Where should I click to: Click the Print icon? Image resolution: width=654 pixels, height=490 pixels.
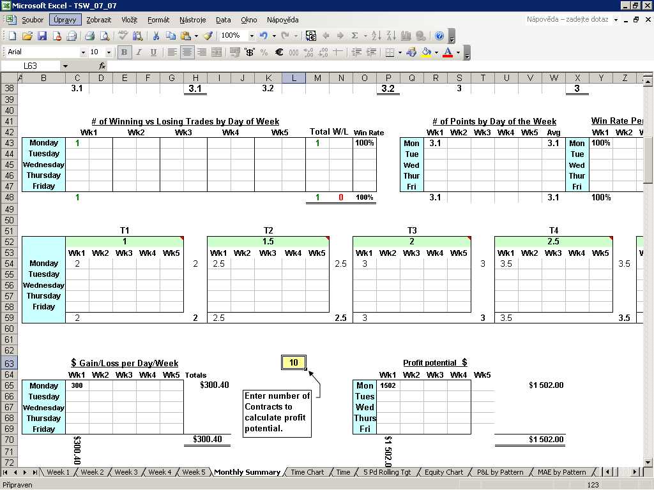tap(89, 36)
